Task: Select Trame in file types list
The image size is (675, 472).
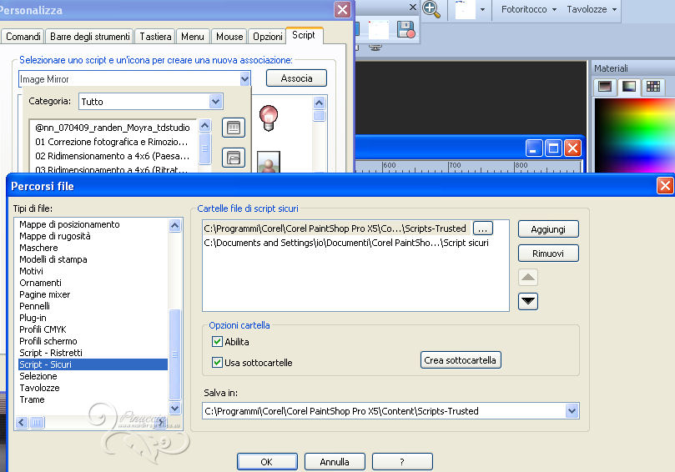Action: pos(32,399)
